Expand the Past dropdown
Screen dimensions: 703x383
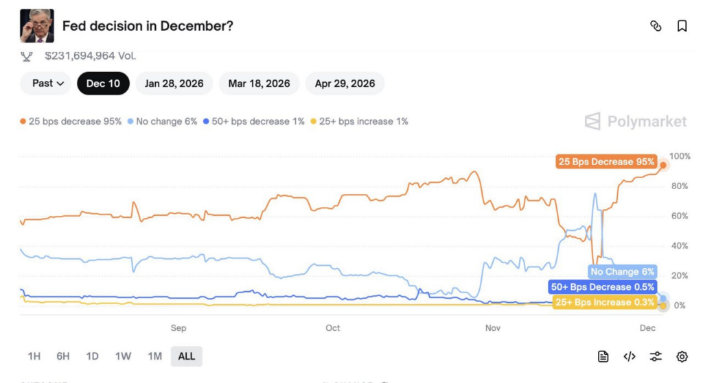coord(48,84)
